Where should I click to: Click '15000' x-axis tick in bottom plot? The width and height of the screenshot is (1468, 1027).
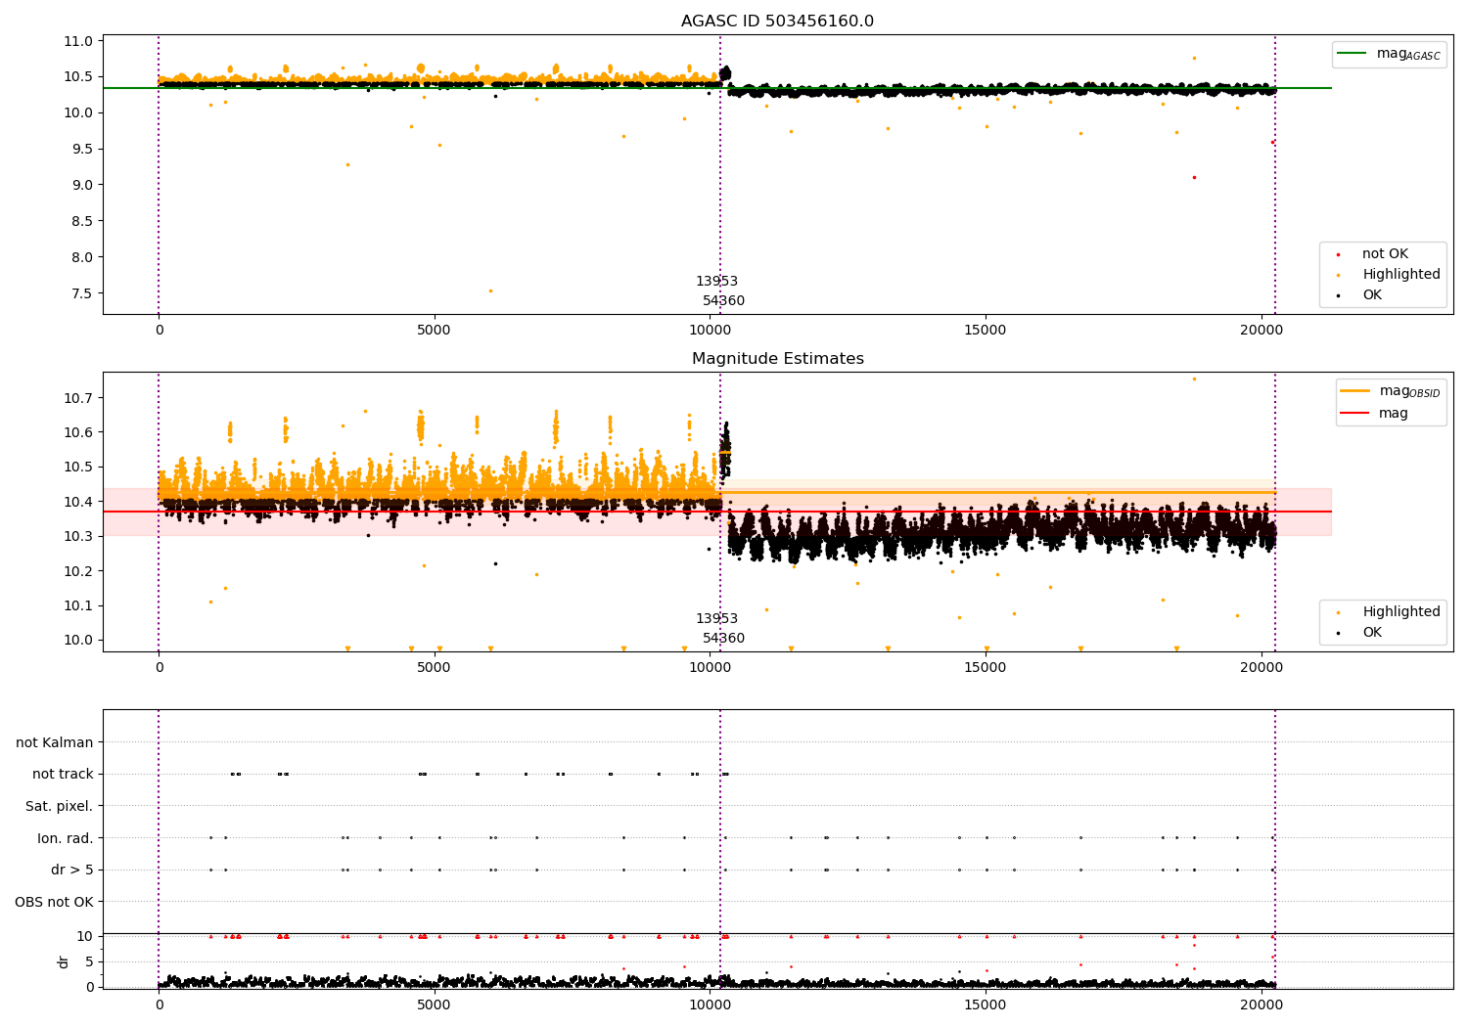(x=986, y=1005)
